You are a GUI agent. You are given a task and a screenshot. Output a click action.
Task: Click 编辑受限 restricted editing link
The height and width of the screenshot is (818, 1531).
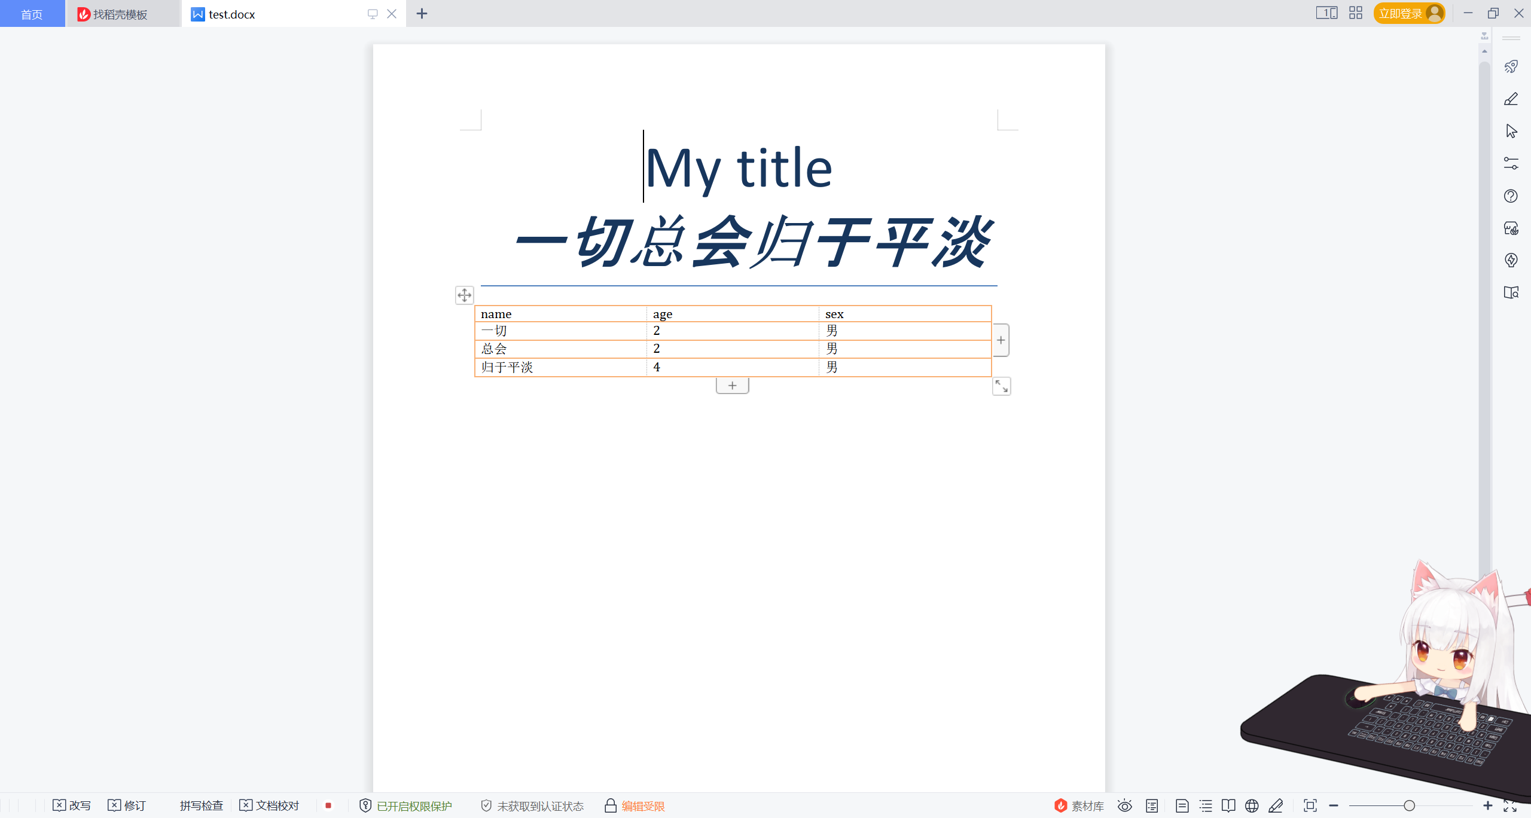643,806
